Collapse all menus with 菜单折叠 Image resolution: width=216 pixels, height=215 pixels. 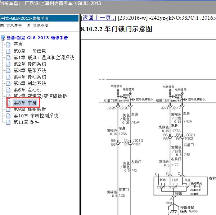pyautogui.click(x=40, y=25)
